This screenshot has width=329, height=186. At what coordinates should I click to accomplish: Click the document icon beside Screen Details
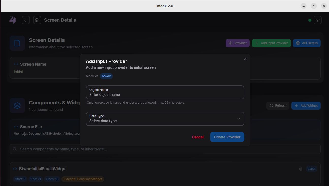pos(17,43)
